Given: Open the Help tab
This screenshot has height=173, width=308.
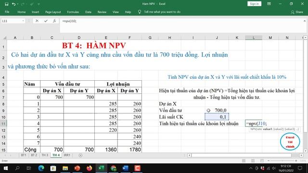Looking at the screenshot, I should 128,12.
